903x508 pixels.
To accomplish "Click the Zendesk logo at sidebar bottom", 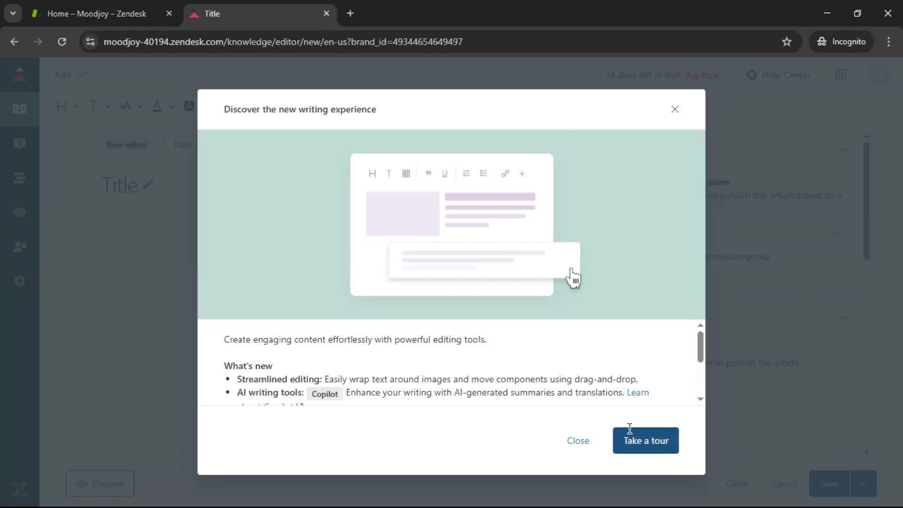I will (x=19, y=489).
